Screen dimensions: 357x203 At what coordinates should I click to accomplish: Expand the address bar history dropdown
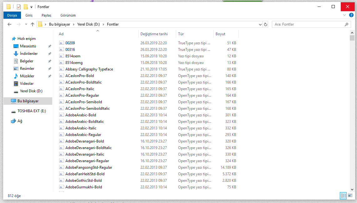[x=260, y=24]
